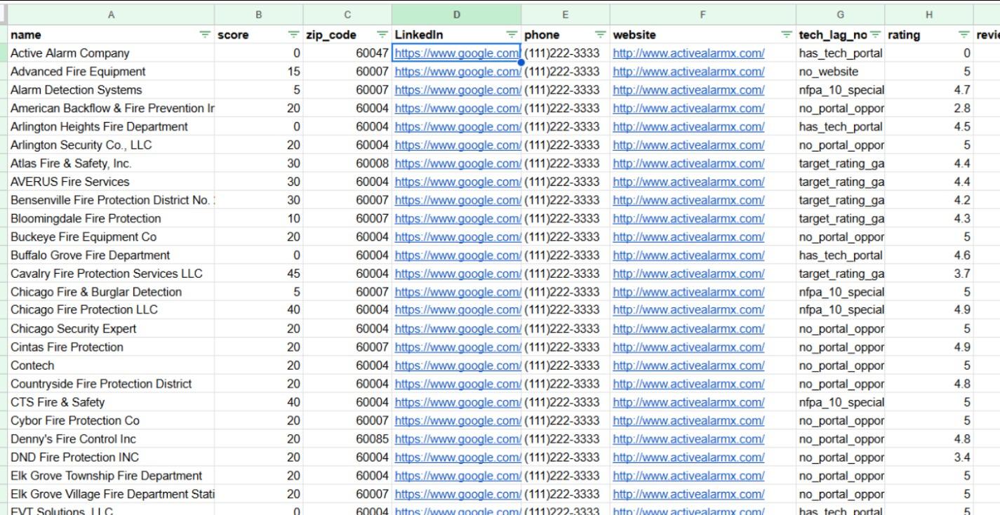Image resolution: width=1000 pixels, height=515 pixels.
Task: Open website link for Cintas Fire Protection
Action: pos(688,347)
